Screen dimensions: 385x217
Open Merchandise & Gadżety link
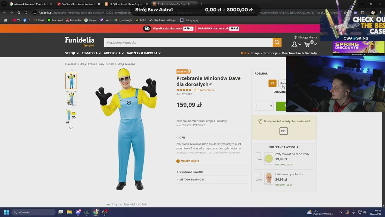click(x=299, y=53)
